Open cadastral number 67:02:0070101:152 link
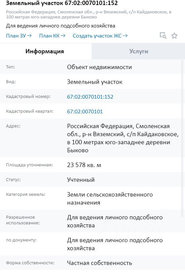Viewport: 185px width, 272px height. pos(90,97)
